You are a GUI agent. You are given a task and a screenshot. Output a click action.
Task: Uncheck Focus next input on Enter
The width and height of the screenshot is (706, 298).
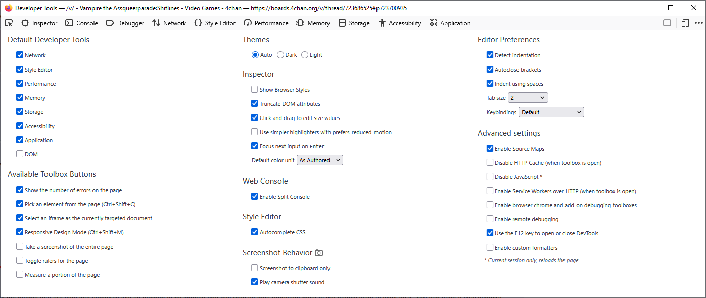click(x=255, y=146)
